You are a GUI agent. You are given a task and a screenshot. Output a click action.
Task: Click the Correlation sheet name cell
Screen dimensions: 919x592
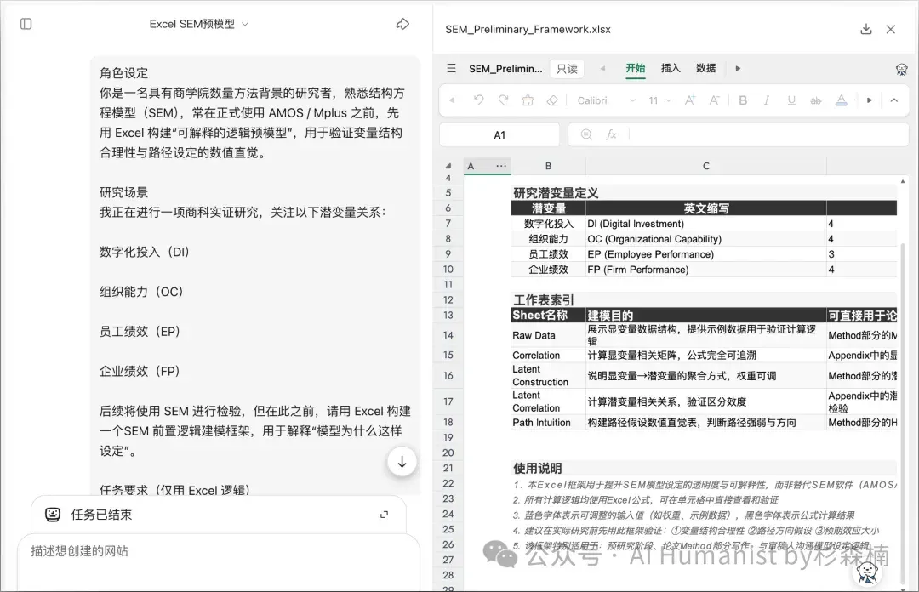[x=548, y=356]
